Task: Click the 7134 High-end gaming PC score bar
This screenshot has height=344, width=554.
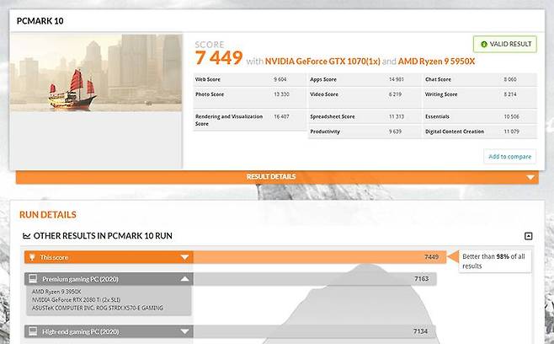Action: (x=312, y=332)
